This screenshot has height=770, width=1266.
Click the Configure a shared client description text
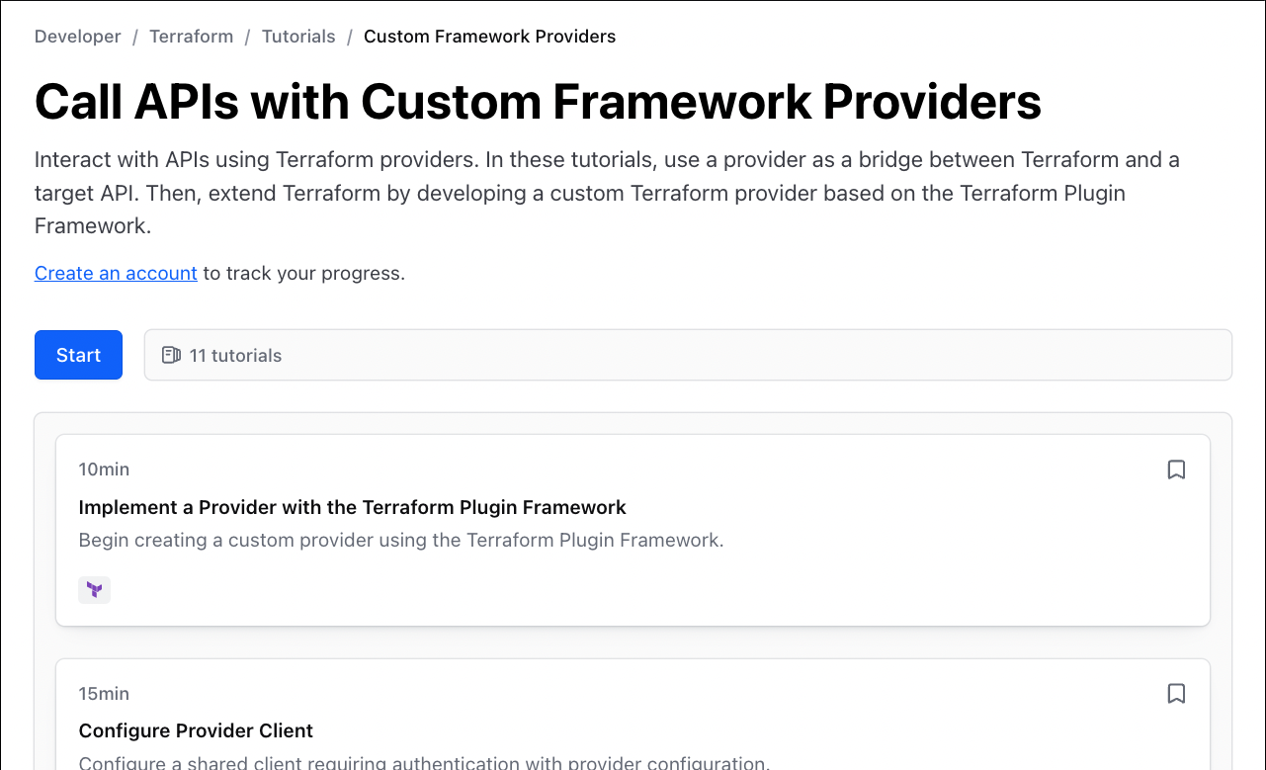coord(424,762)
